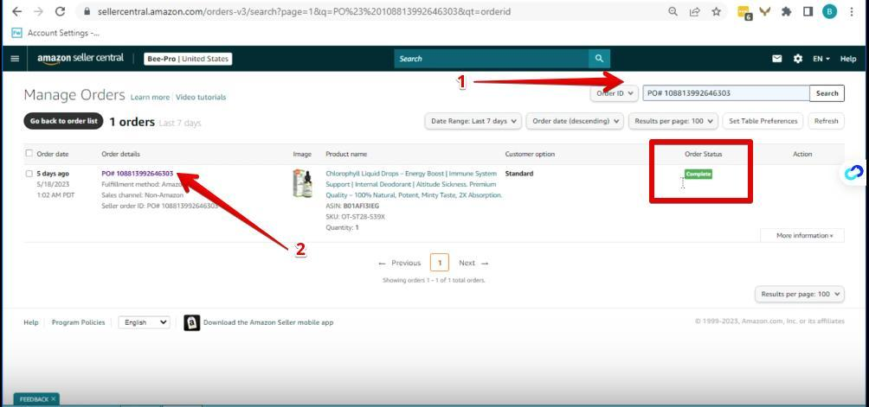The height and width of the screenshot is (407, 869).
Task: Close the FEEDBACK tab with its X
Action: click(53, 398)
